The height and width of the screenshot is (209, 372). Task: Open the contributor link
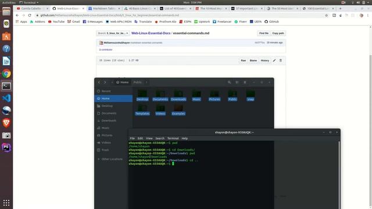pos(106,50)
